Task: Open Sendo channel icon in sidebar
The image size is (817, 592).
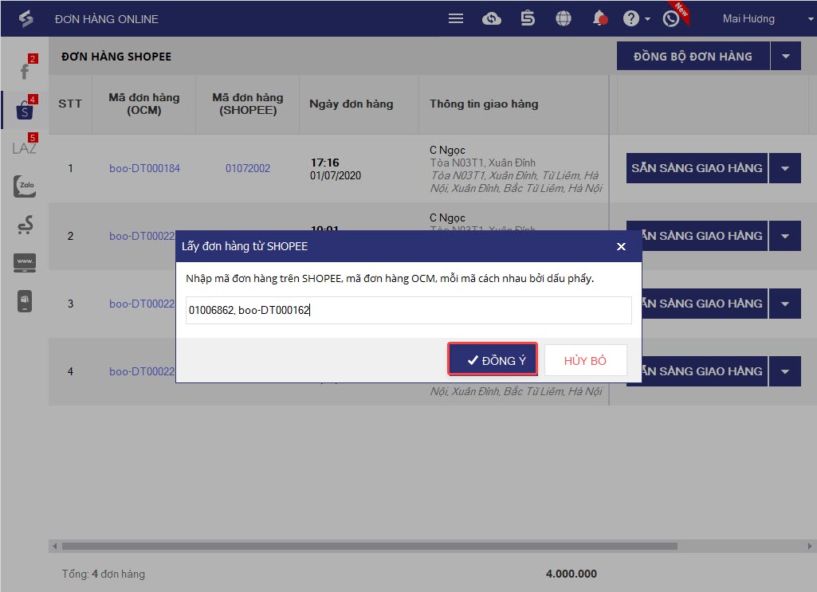Action: point(25,225)
